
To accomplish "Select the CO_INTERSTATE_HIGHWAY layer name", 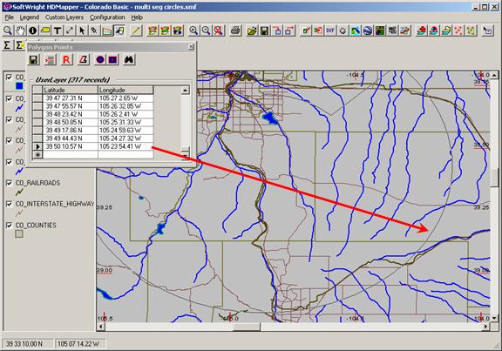I will (55, 204).
